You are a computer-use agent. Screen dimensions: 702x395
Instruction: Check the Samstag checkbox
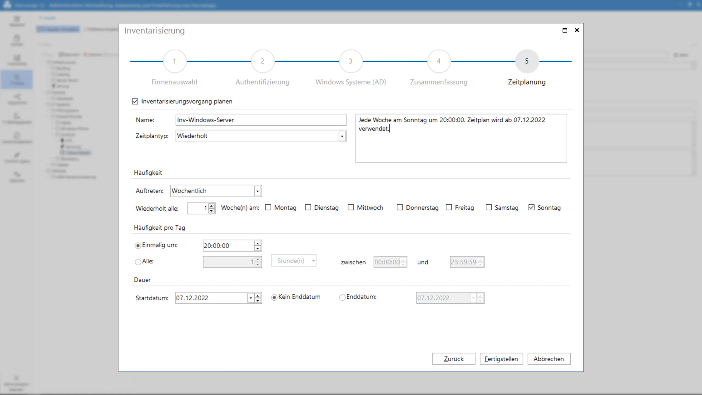[489, 208]
